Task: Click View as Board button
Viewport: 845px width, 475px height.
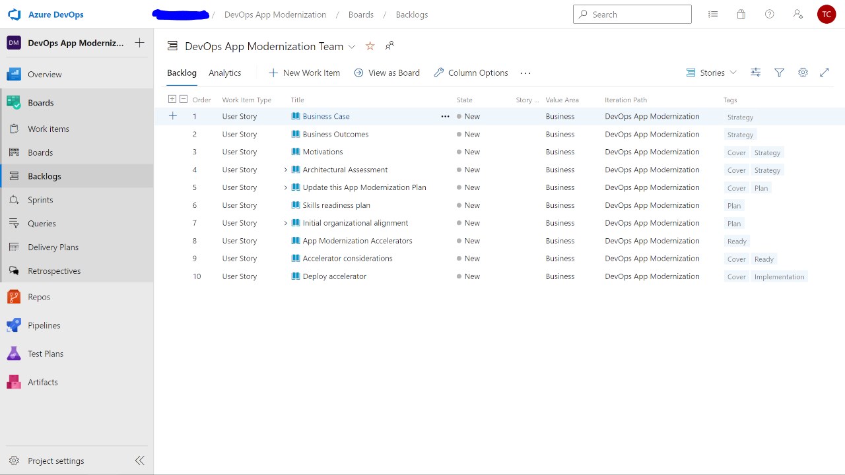Action: pos(387,73)
